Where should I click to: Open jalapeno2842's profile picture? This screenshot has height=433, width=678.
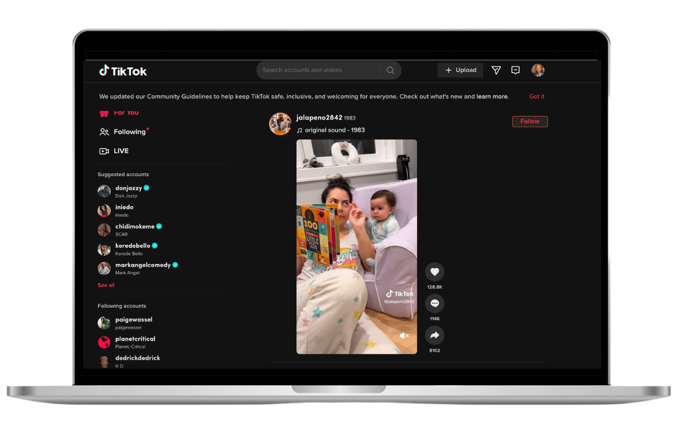tap(280, 124)
